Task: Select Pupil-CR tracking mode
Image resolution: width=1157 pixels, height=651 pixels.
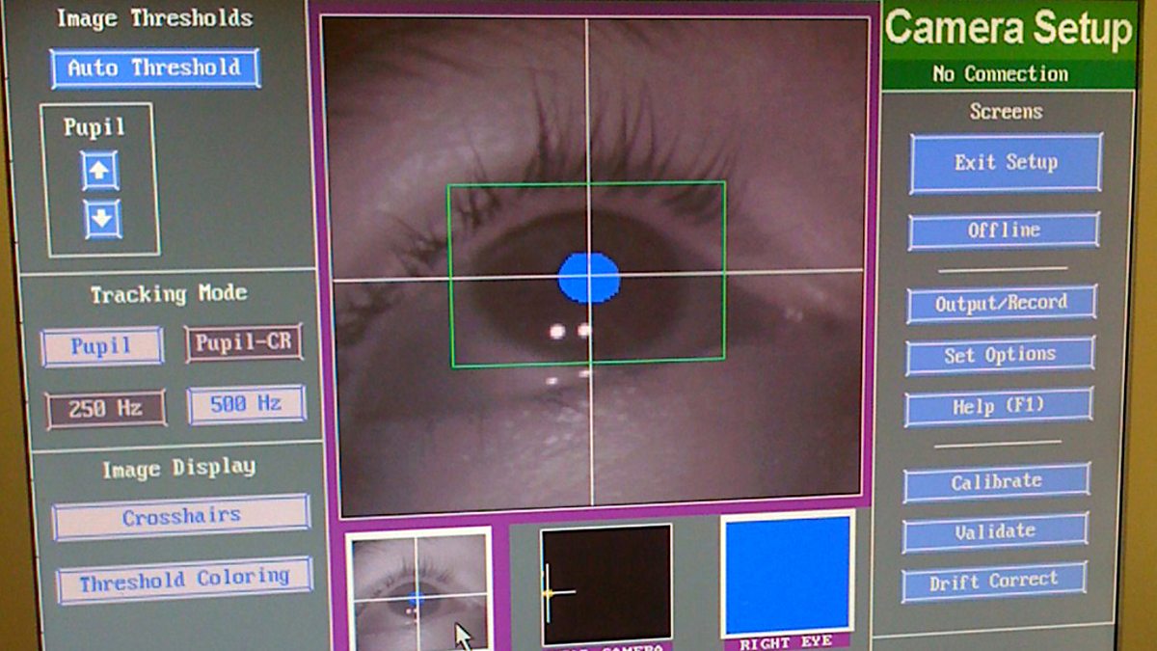Action: [244, 342]
